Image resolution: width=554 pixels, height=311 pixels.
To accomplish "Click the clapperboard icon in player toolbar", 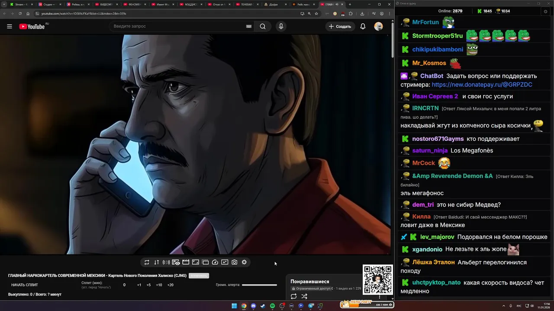I will point(186,262).
